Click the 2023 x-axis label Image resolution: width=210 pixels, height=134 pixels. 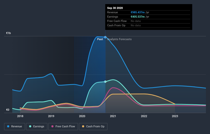coord(175,116)
